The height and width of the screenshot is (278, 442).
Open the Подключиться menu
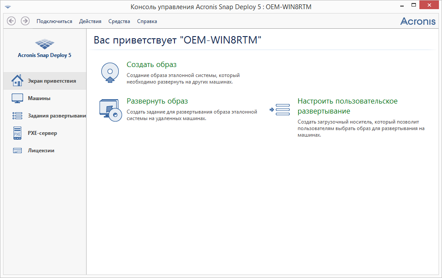click(54, 21)
